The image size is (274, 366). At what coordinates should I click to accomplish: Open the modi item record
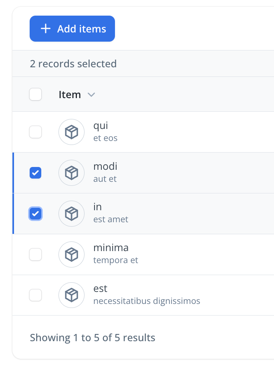[105, 167]
